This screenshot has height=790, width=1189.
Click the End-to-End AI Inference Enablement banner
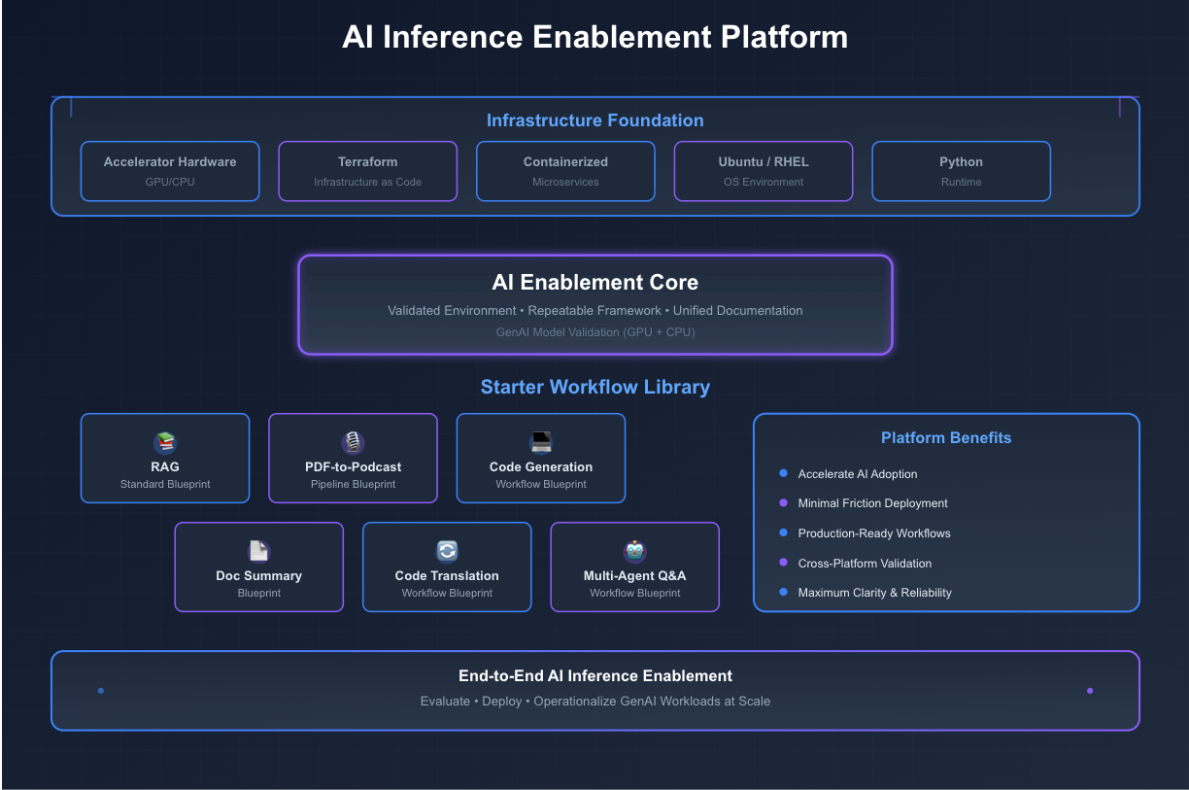click(594, 690)
